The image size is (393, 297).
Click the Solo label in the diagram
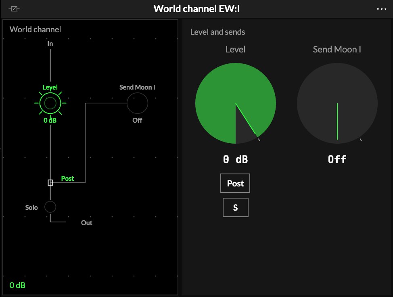31,207
